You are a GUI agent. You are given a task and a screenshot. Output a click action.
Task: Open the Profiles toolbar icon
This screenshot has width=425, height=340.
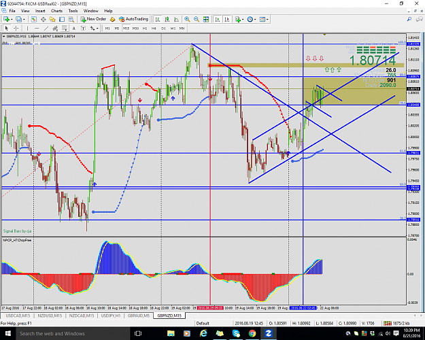(x=18, y=19)
